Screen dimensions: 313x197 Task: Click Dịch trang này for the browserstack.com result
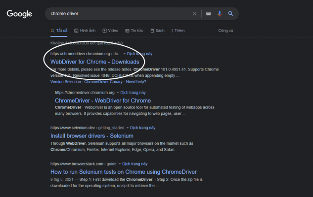[x=135, y=163]
